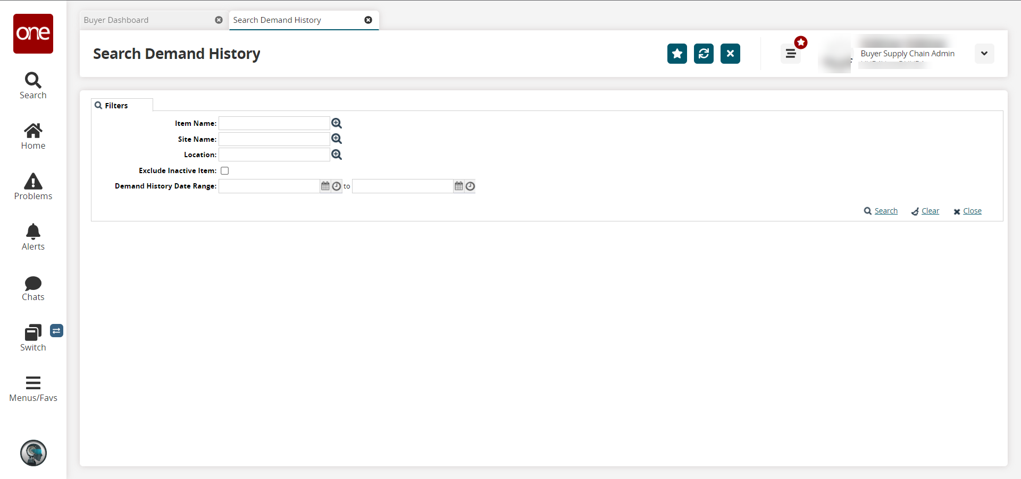Close the Search Demand History tab
This screenshot has width=1021, height=479.
tap(368, 20)
